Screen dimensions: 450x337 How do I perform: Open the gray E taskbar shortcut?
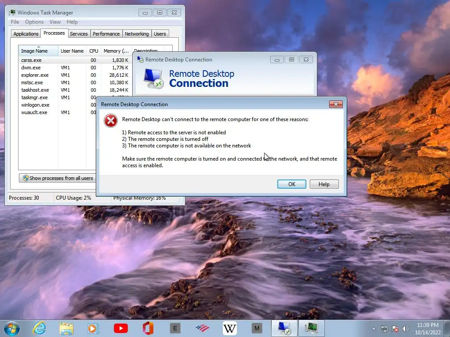tap(175, 328)
